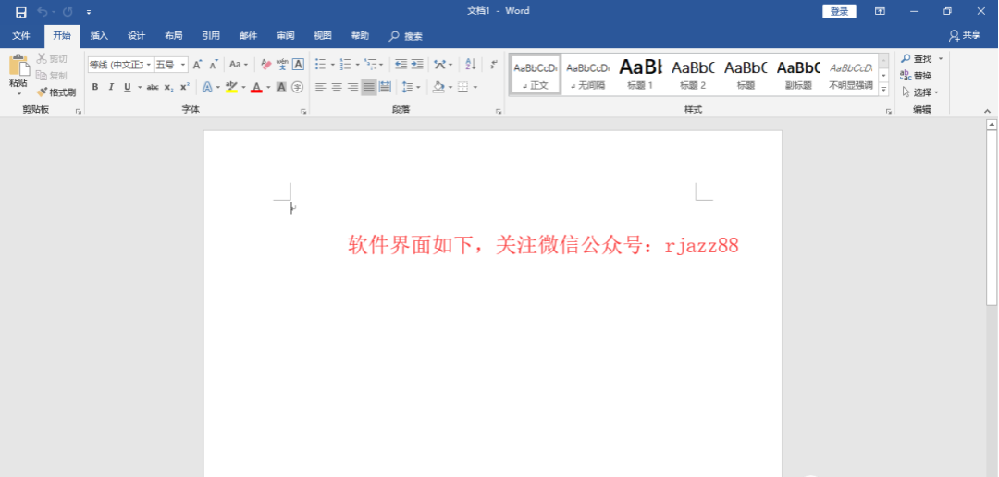999x477 pixels.
Task: Click the show paragraph marks icon
Action: (x=493, y=65)
